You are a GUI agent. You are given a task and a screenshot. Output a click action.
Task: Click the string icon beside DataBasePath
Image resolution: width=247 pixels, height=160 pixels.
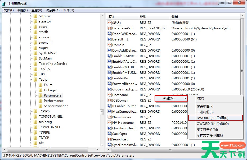tap(110, 28)
